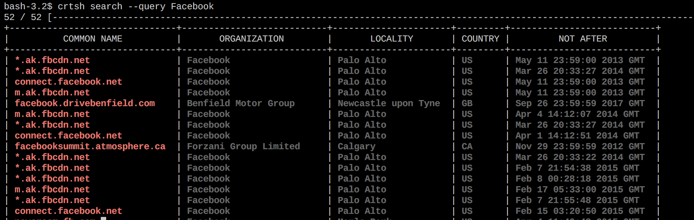This screenshot has width=694, height=220.
Task: Click the '52 / 52' progress counter
Action: coord(23,17)
